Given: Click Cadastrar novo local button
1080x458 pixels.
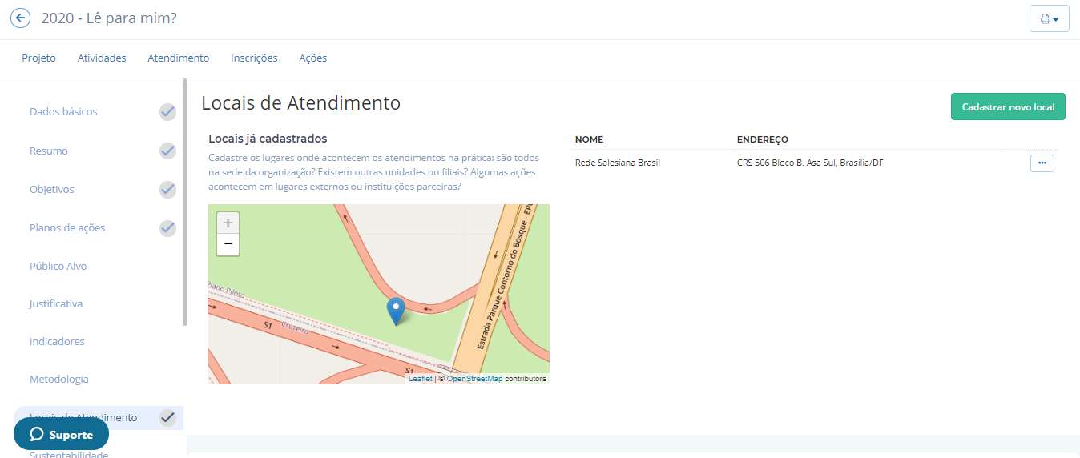Looking at the screenshot, I should click(x=1008, y=106).
